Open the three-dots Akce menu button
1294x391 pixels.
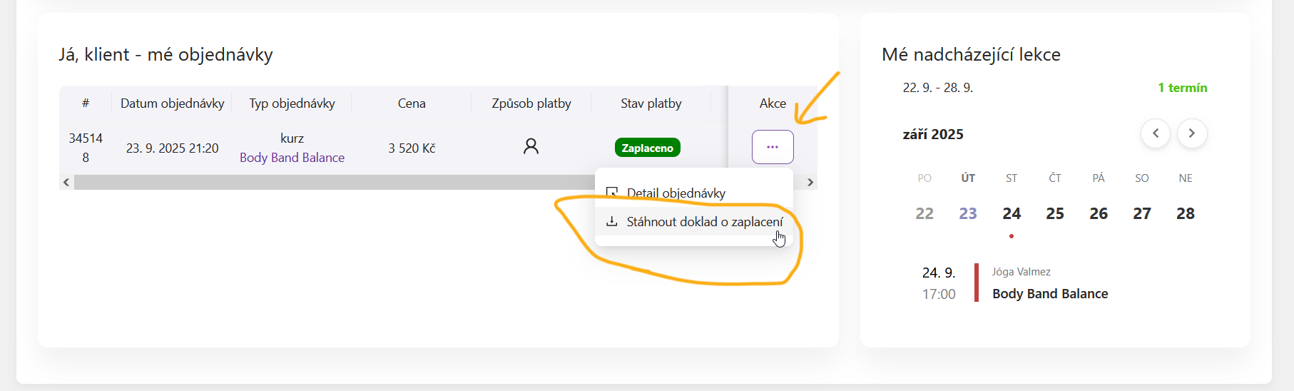pos(773,147)
